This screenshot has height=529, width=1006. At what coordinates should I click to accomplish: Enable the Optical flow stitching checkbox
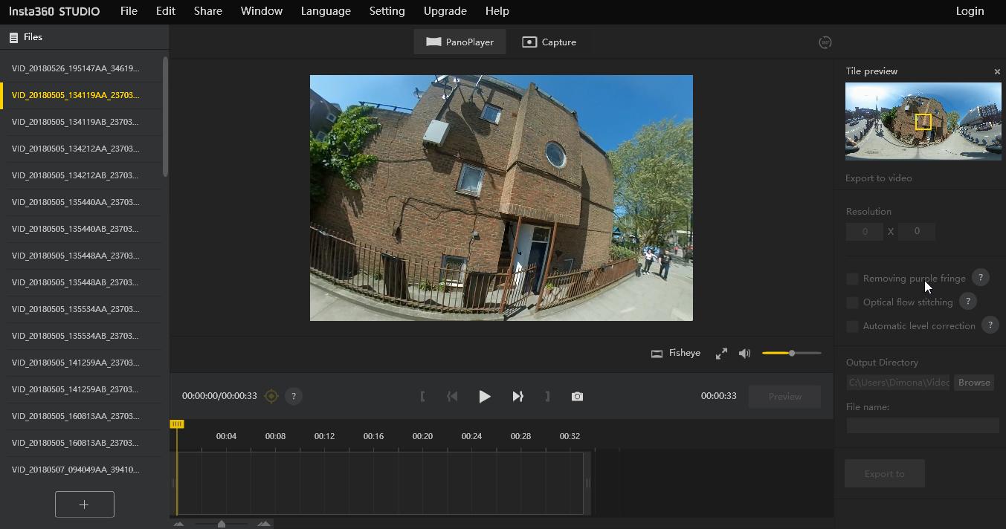[852, 302]
